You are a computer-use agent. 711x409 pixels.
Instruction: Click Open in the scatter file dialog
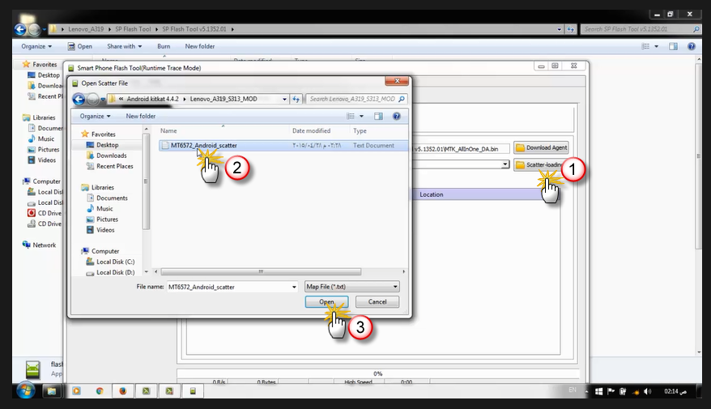pyautogui.click(x=326, y=301)
